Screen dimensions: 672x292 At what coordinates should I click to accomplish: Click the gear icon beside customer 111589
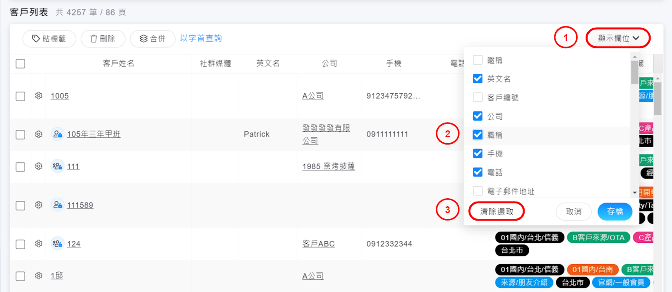coord(39,205)
